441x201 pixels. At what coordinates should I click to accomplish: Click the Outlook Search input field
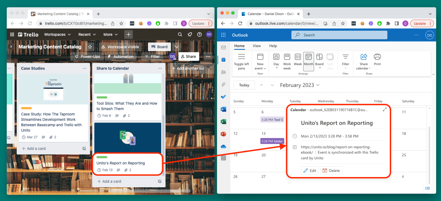point(339,35)
